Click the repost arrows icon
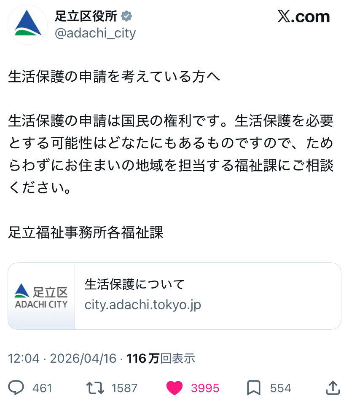The image size is (349, 409). pos(95,388)
